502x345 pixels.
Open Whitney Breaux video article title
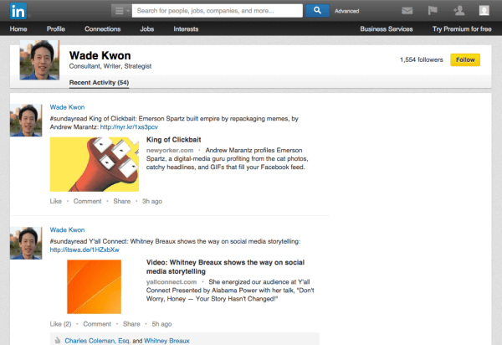coord(225,267)
